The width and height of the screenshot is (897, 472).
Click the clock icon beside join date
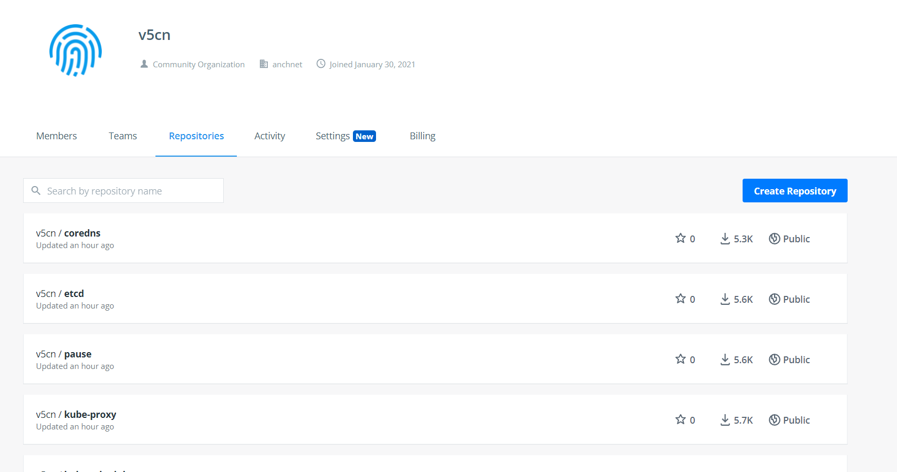(321, 64)
